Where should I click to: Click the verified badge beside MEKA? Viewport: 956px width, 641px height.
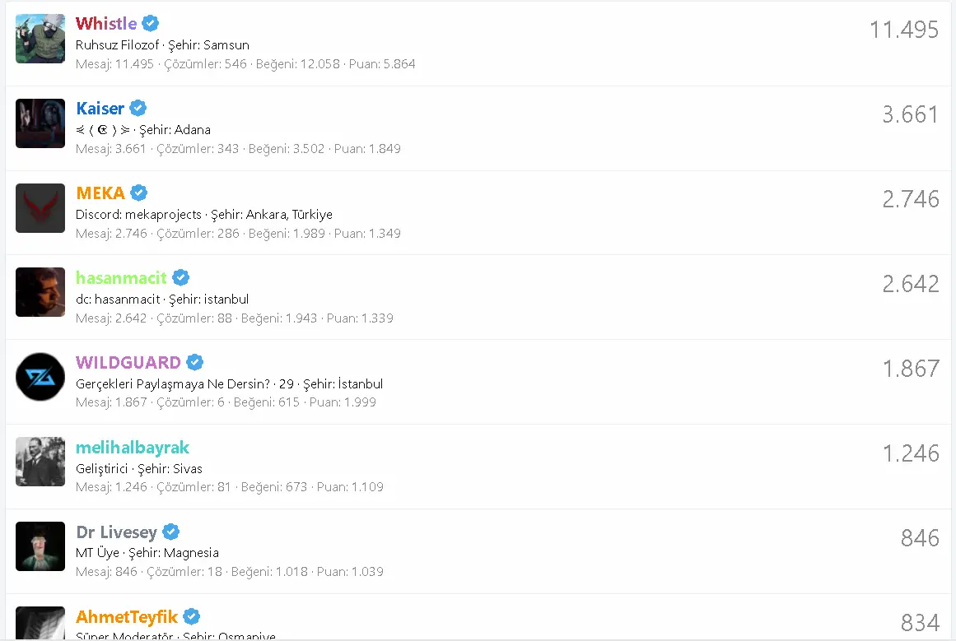(139, 193)
